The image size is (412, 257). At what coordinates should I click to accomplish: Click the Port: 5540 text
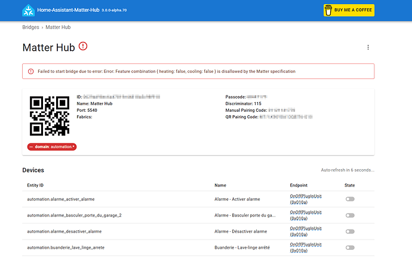[87, 110]
